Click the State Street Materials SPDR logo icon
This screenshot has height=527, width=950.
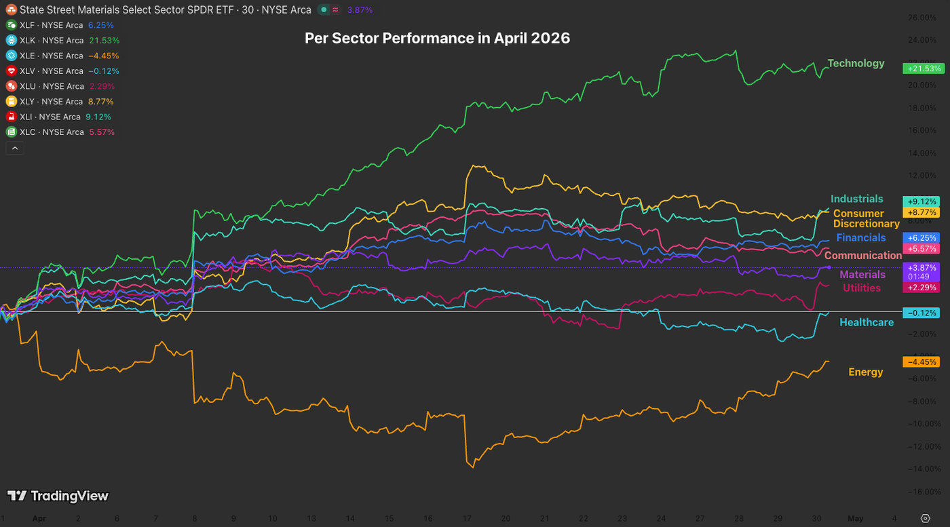point(11,10)
